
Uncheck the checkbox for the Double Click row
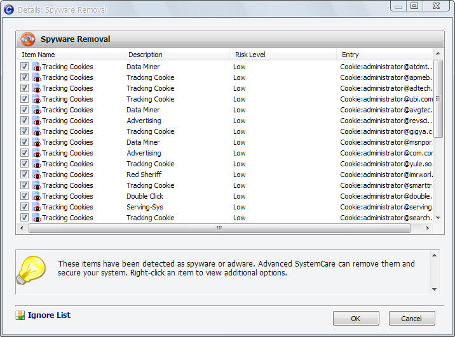click(24, 196)
